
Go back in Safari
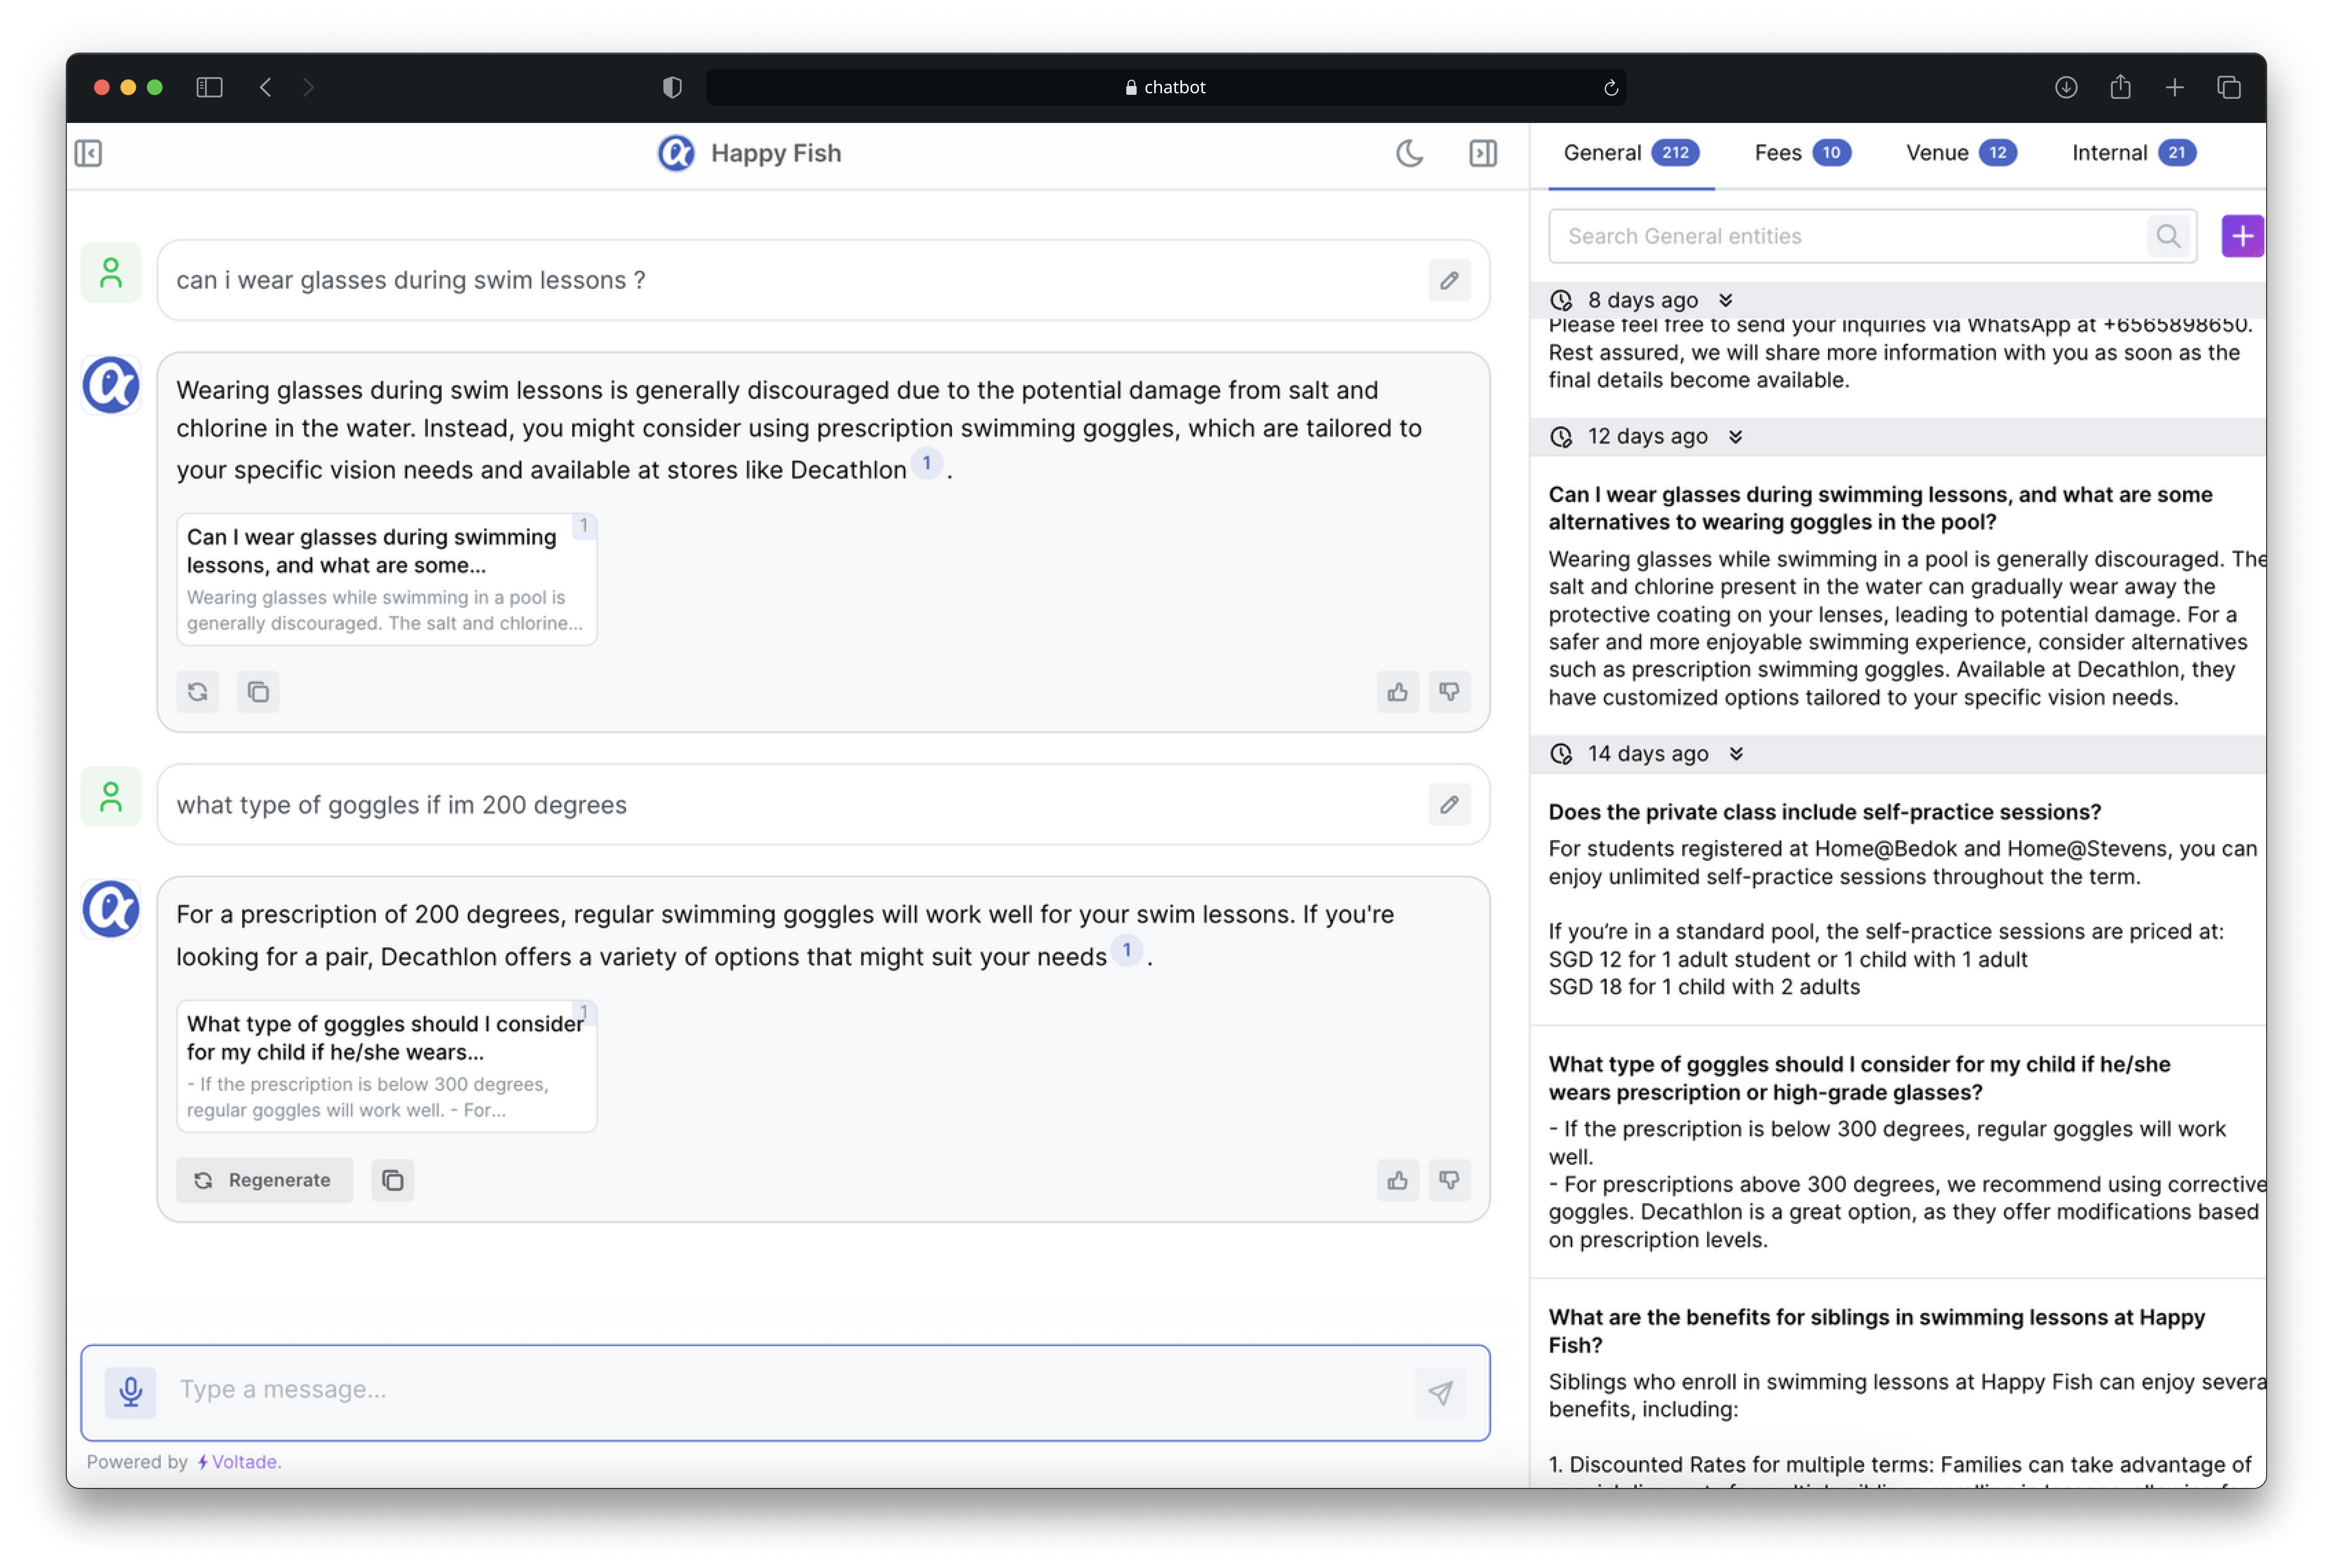click(x=265, y=87)
